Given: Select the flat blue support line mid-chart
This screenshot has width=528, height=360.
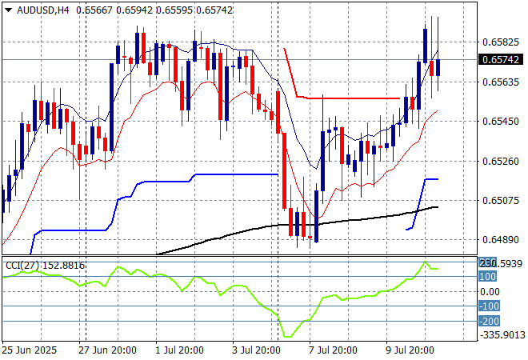Looking at the screenshot, I should pyautogui.click(x=232, y=174).
